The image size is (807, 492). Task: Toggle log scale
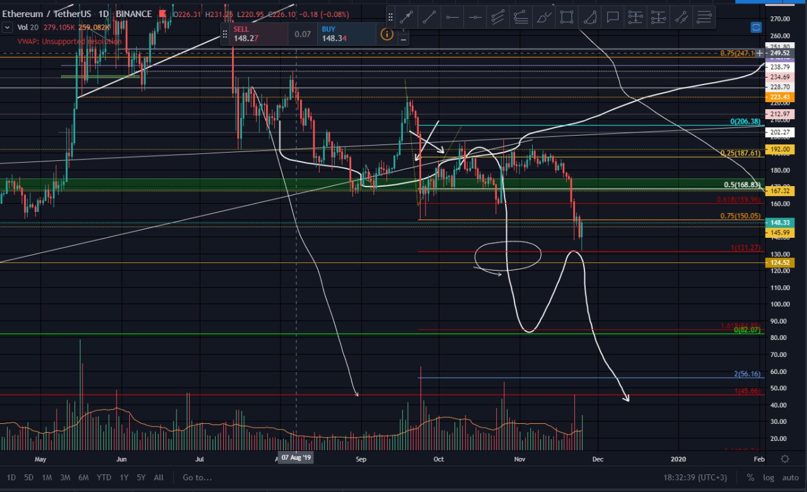tap(769, 477)
